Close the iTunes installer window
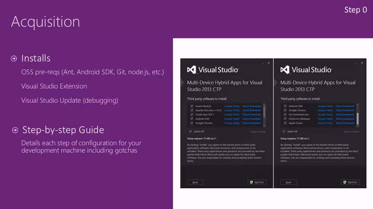 [362, 63]
